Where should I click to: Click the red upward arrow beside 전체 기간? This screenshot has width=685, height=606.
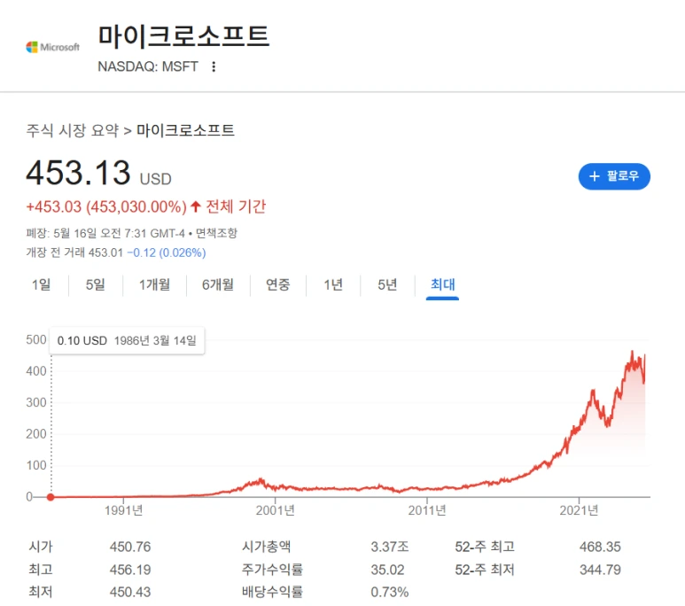(x=196, y=206)
